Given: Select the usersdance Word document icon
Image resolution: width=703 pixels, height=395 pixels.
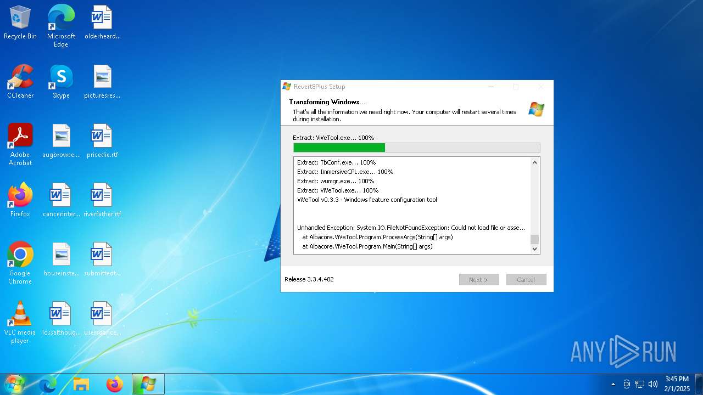Looking at the screenshot, I should [102, 319].
